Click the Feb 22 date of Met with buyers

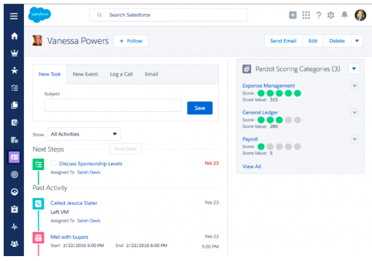(x=212, y=236)
